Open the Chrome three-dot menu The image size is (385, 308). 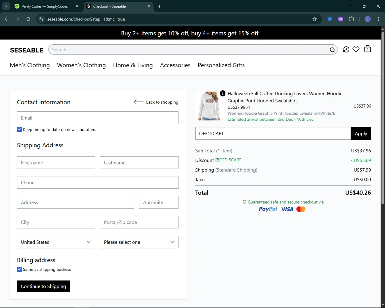coord(378,19)
